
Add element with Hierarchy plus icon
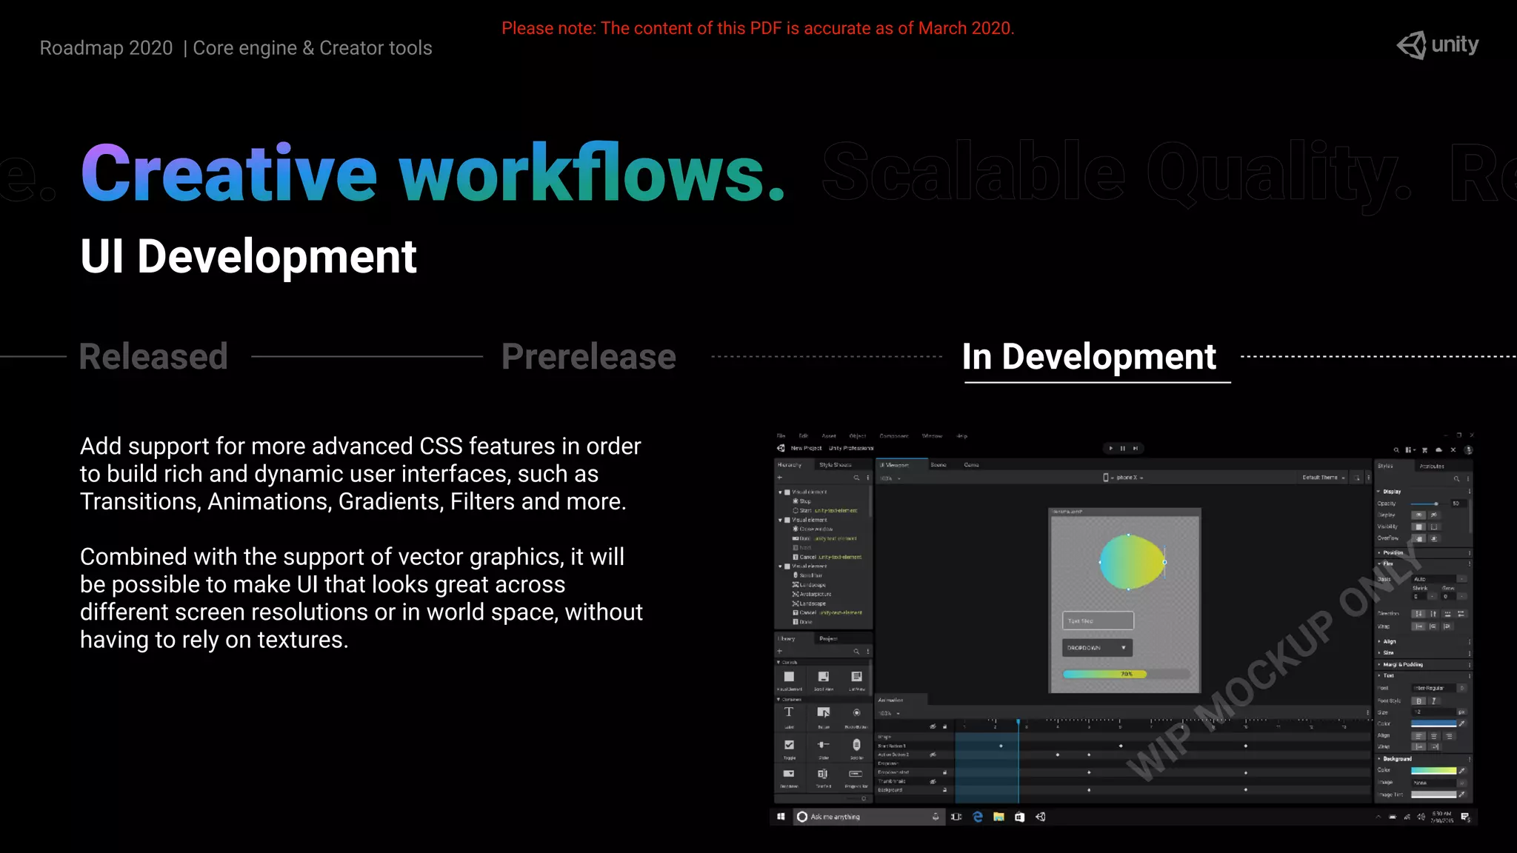tap(779, 478)
